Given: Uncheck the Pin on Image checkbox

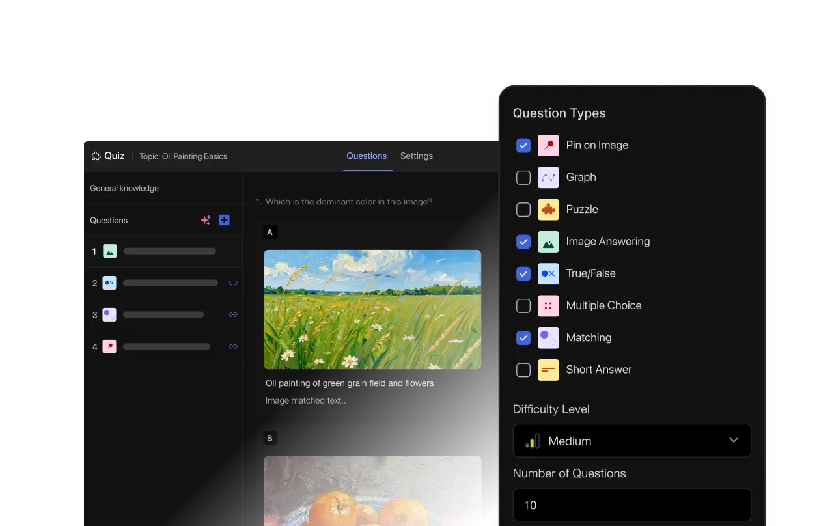Looking at the screenshot, I should 523,145.
